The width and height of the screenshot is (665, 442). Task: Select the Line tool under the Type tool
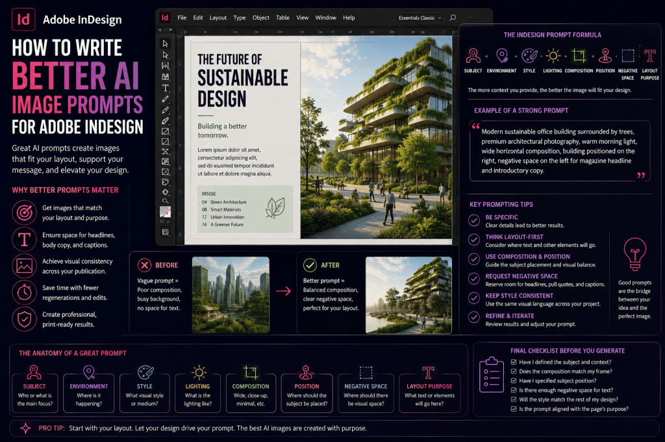pos(166,99)
